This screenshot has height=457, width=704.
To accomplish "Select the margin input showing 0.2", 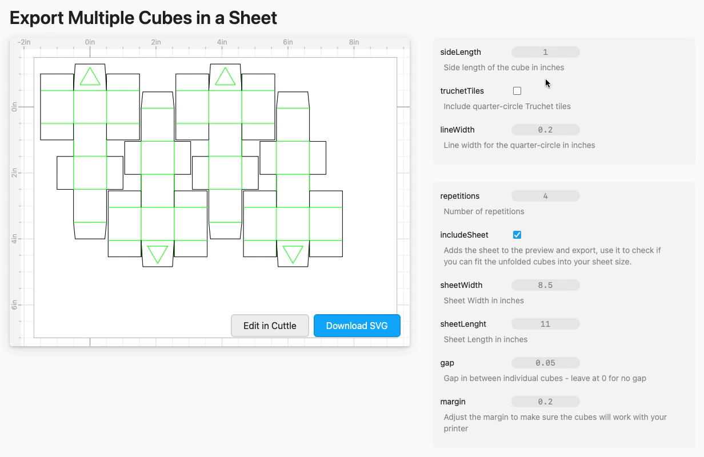I will [x=545, y=401].
